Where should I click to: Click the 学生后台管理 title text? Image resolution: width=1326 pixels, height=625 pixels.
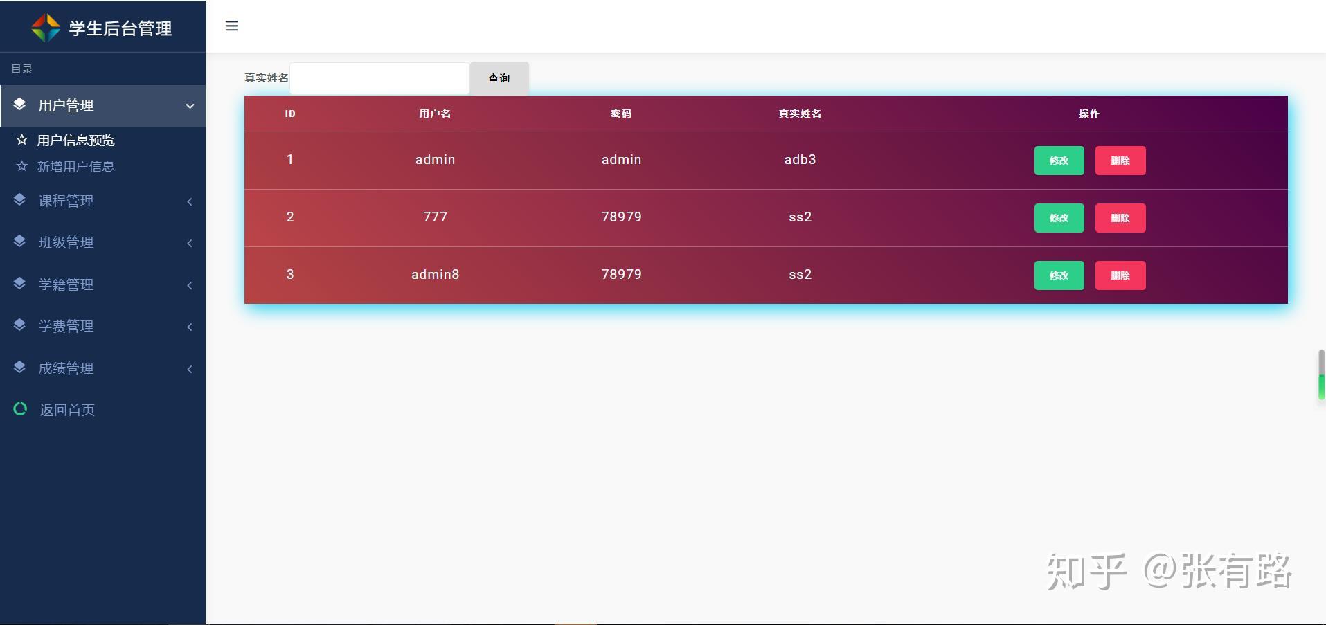pyautogui.click(x=120, y=28)
